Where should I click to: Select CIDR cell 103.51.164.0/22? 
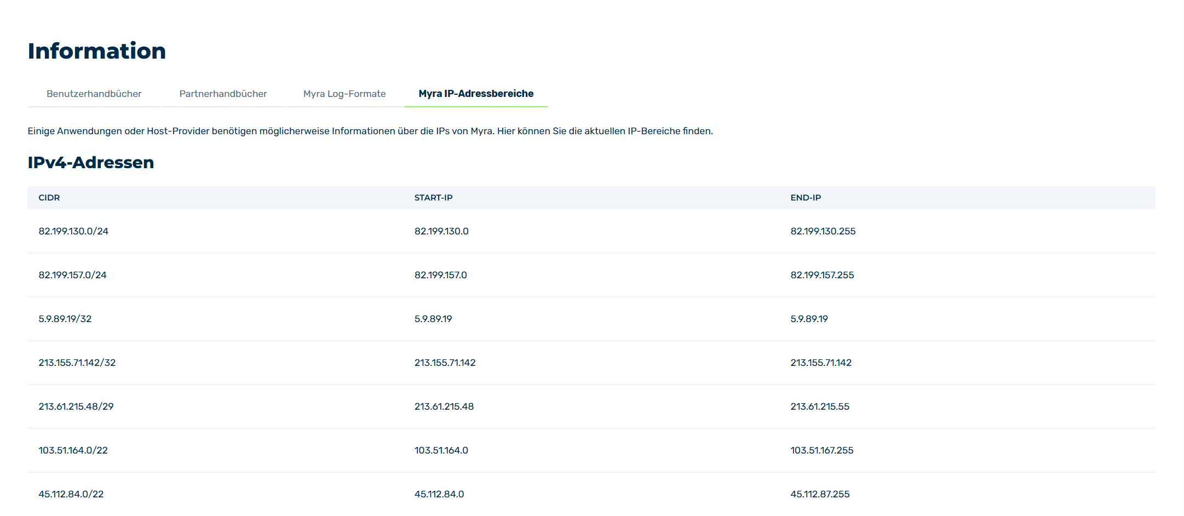[73, 450]
